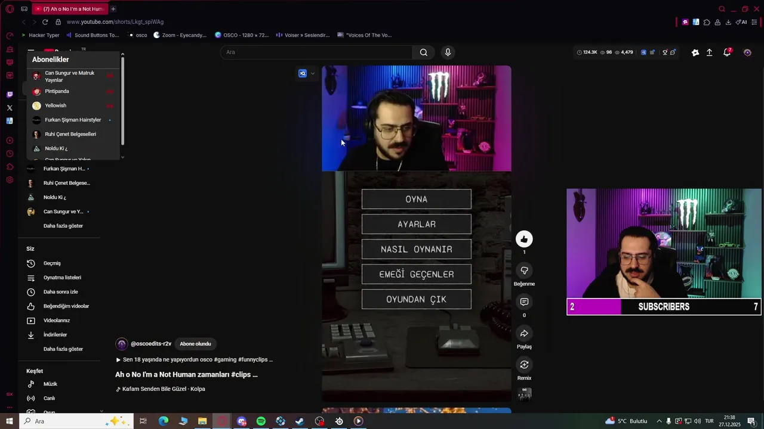The image size is (764, 429).
Task: Open Microsoft Edge from taskbar
Action: 164,421
